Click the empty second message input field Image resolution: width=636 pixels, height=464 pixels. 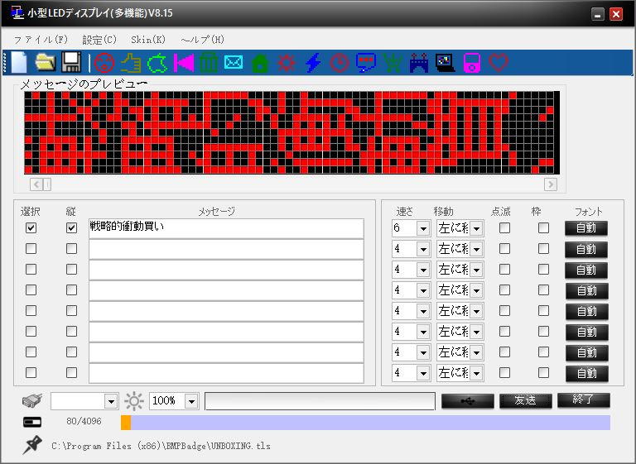pos(226,249)
